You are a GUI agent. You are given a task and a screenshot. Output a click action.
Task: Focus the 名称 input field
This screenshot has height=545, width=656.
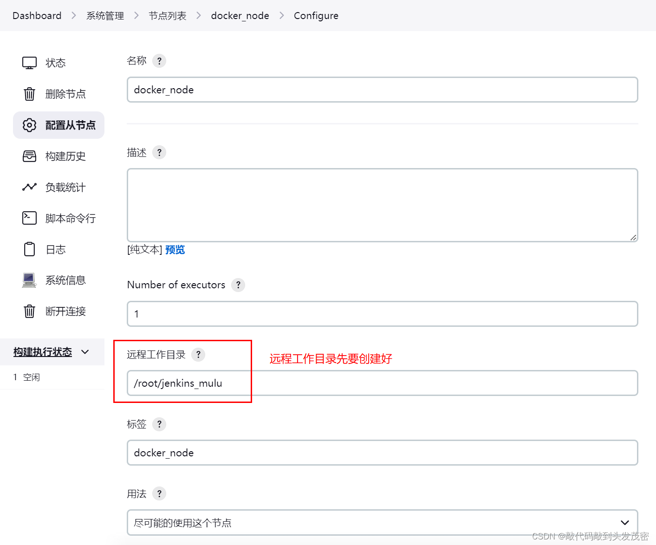[383, 90]
